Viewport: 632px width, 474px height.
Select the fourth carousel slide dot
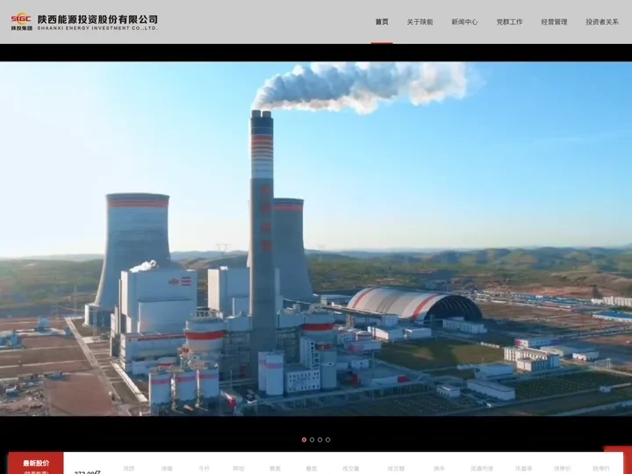327,440
